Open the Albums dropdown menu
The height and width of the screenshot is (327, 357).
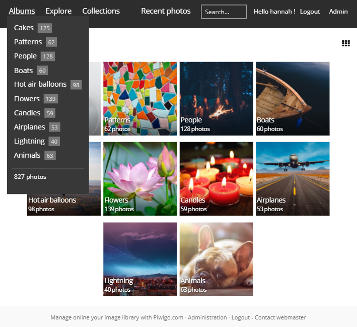pos(22,11)
